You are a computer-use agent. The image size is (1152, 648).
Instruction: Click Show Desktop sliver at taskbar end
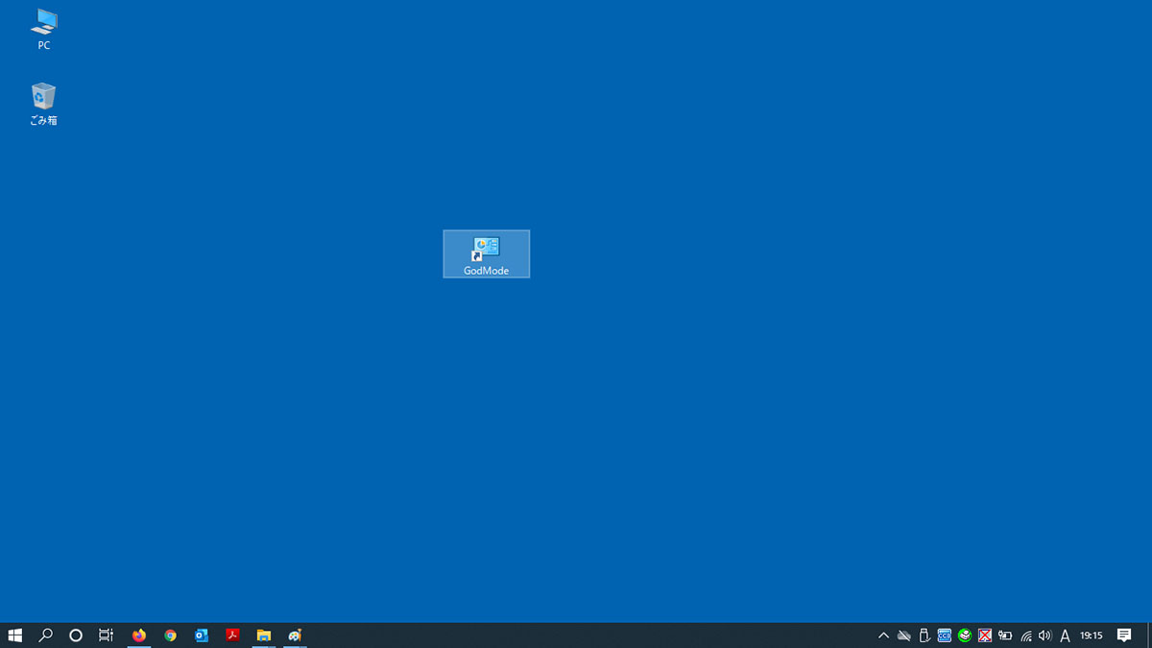click(1149, 636)
